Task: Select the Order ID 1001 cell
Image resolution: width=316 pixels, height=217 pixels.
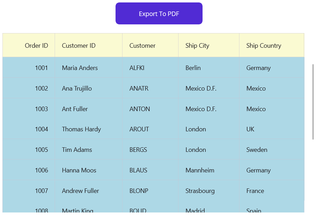Action: tap(41, 68)
